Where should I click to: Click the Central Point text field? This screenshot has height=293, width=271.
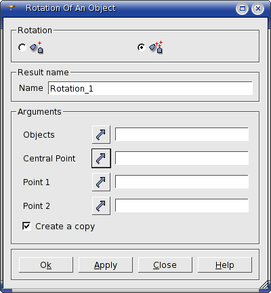[x=182, y=158]
